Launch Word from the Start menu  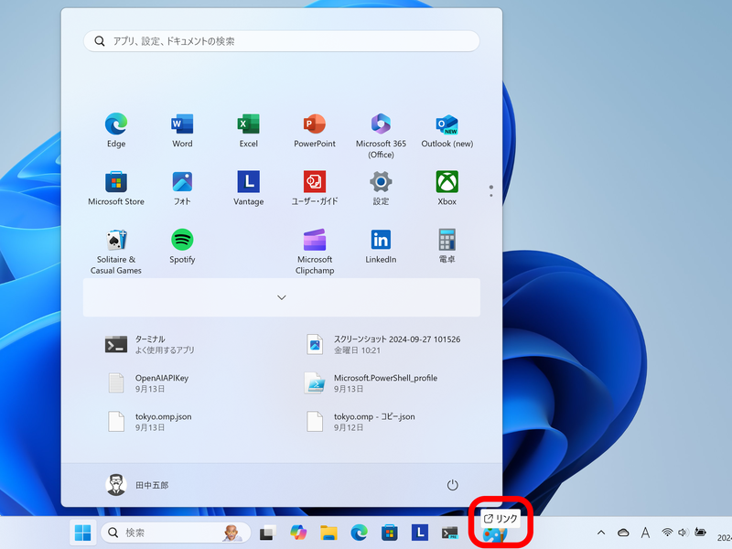coord(182,130)
